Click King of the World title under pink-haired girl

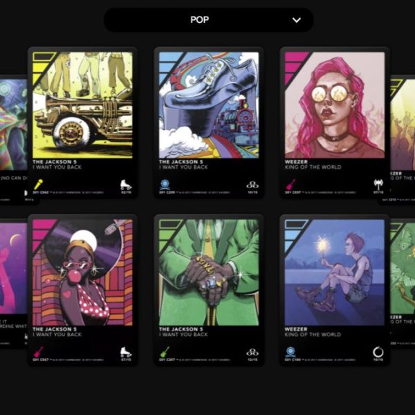coord(313,167)
